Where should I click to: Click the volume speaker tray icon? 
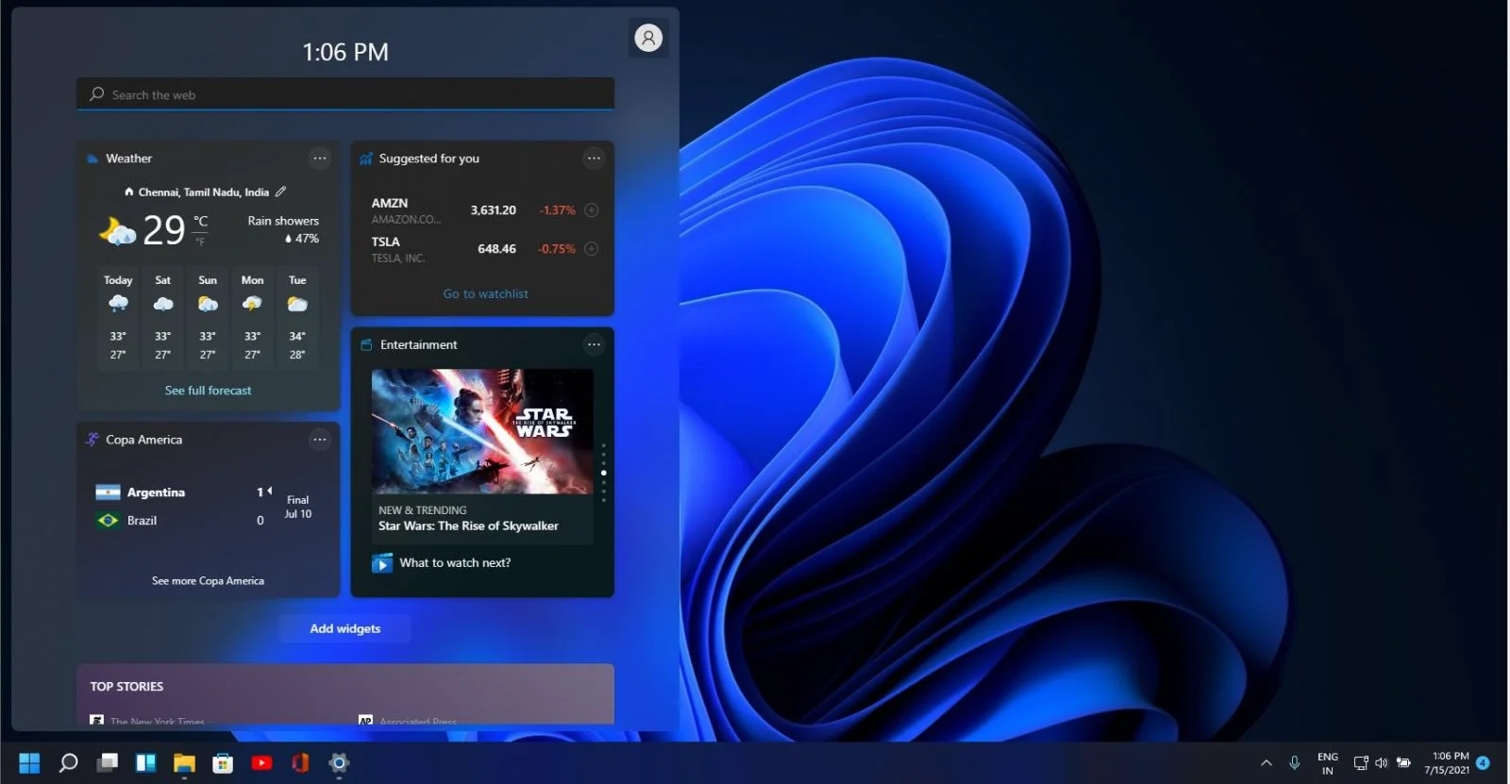coord(1382,762)
